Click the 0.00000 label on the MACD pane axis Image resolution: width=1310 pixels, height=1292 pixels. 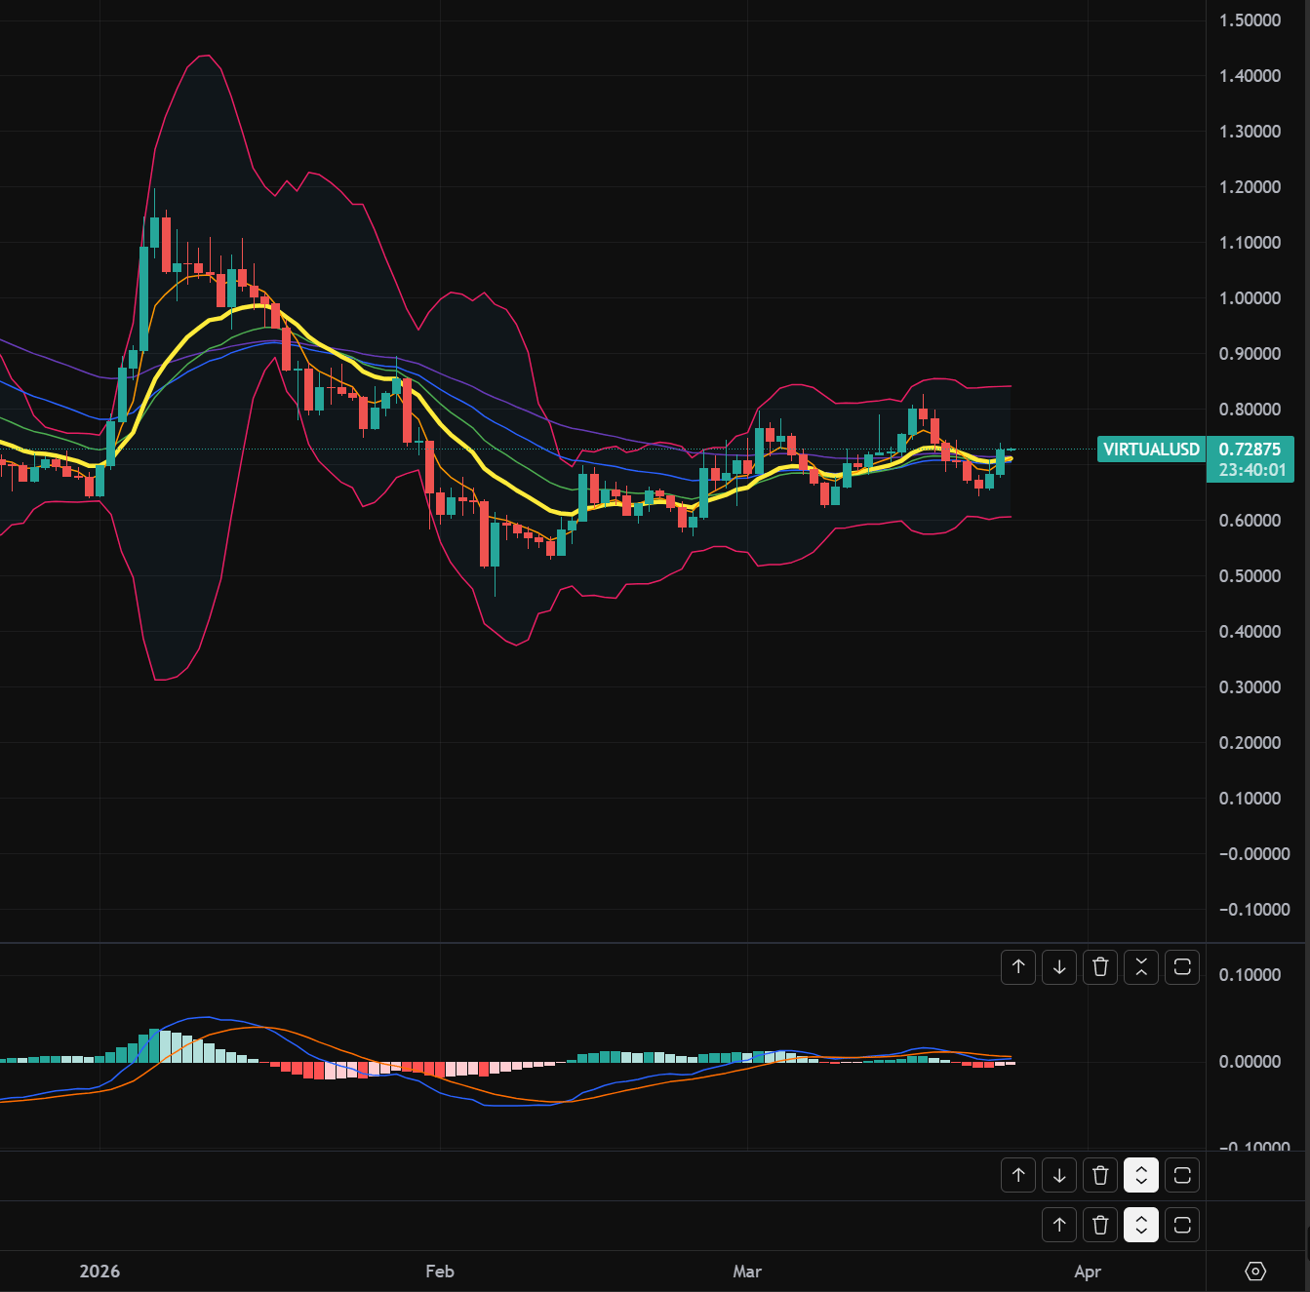coord(1250,1062)
